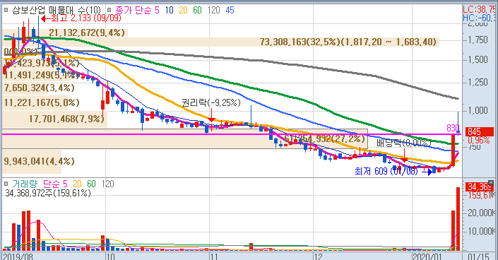Click the 1,000 price axis label
The image size is (498, 260).
coord(478,110)
